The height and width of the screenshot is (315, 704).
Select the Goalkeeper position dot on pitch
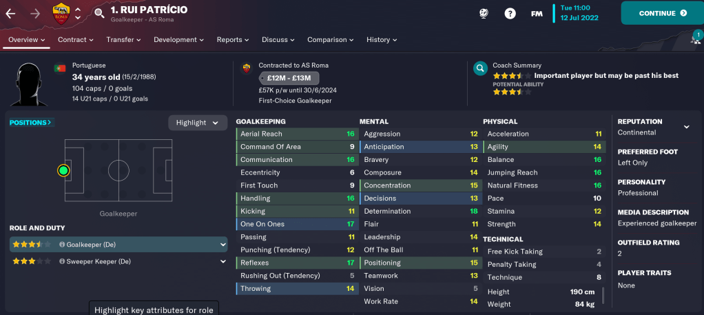point(64,170)
